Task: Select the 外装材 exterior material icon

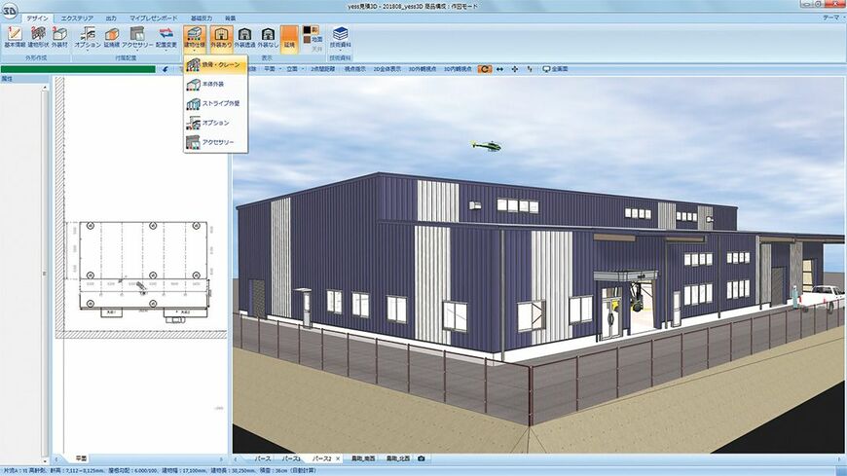Action: [59, 37]
